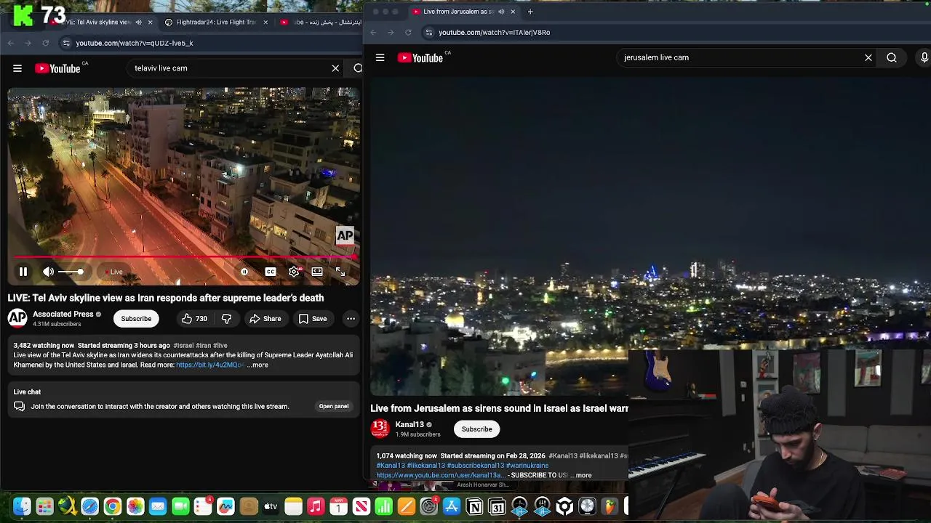Open System Settings from the dock

(429, 506)
